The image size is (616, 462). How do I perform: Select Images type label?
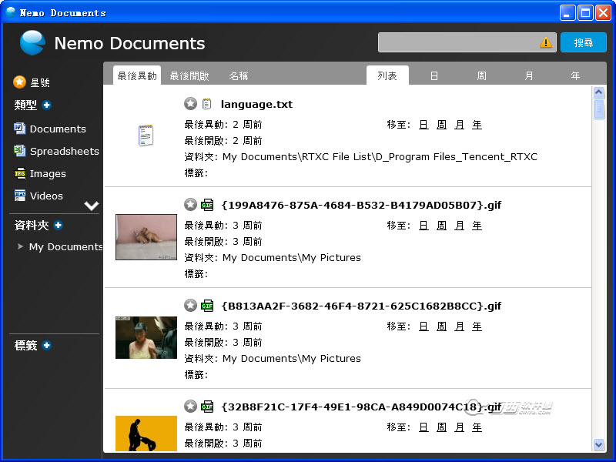pyautogui.click(x=48, y=174)
